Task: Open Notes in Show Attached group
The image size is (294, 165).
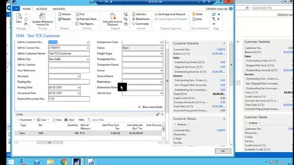Action: click(x=198, y=14)
